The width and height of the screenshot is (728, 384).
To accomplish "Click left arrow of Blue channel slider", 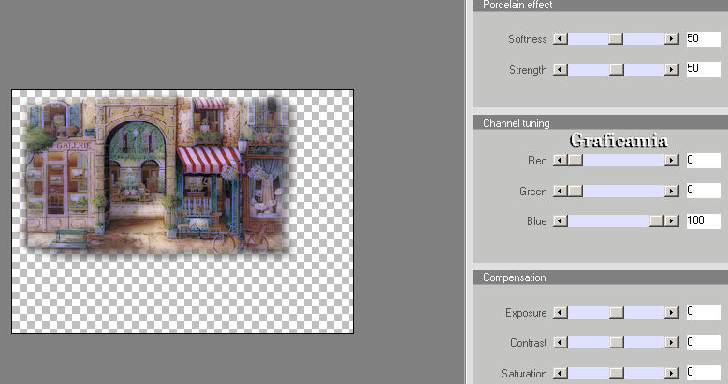I will [x=561, y=220].
